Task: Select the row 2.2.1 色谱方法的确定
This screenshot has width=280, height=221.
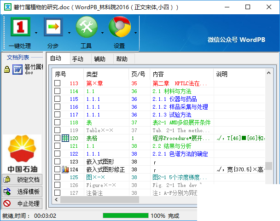Action: click(x=159, y=154)
